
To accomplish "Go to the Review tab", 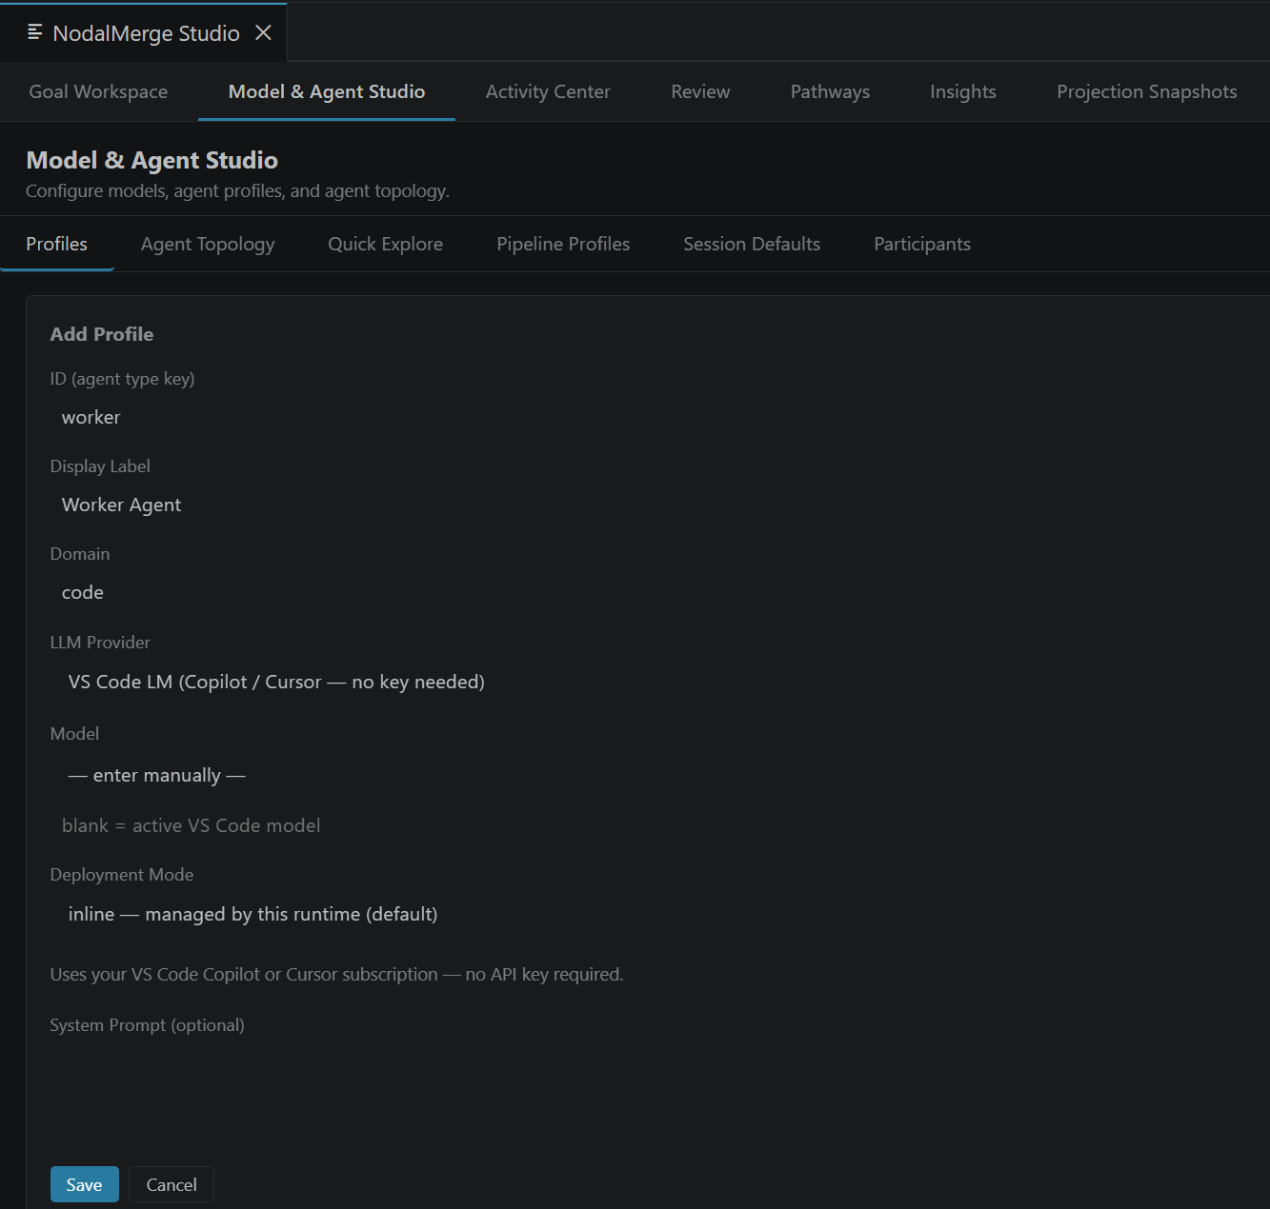I will point(700,91).
